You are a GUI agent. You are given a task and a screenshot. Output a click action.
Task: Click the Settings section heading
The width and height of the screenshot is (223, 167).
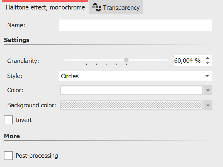click(17, 40)
